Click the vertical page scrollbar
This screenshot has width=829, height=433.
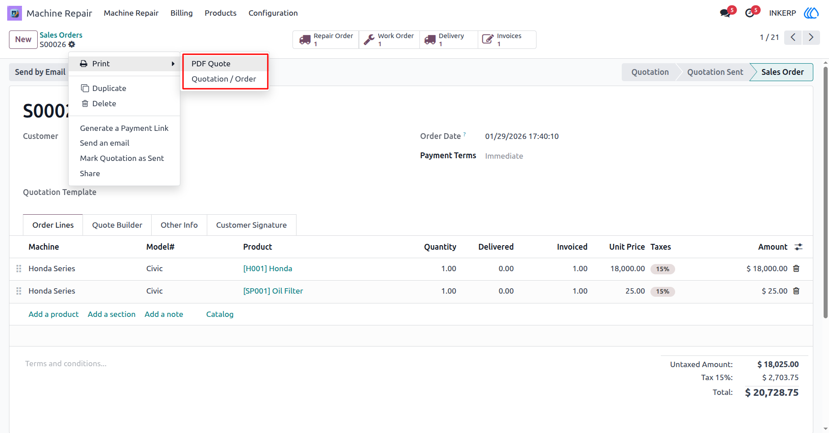(825, 193)
